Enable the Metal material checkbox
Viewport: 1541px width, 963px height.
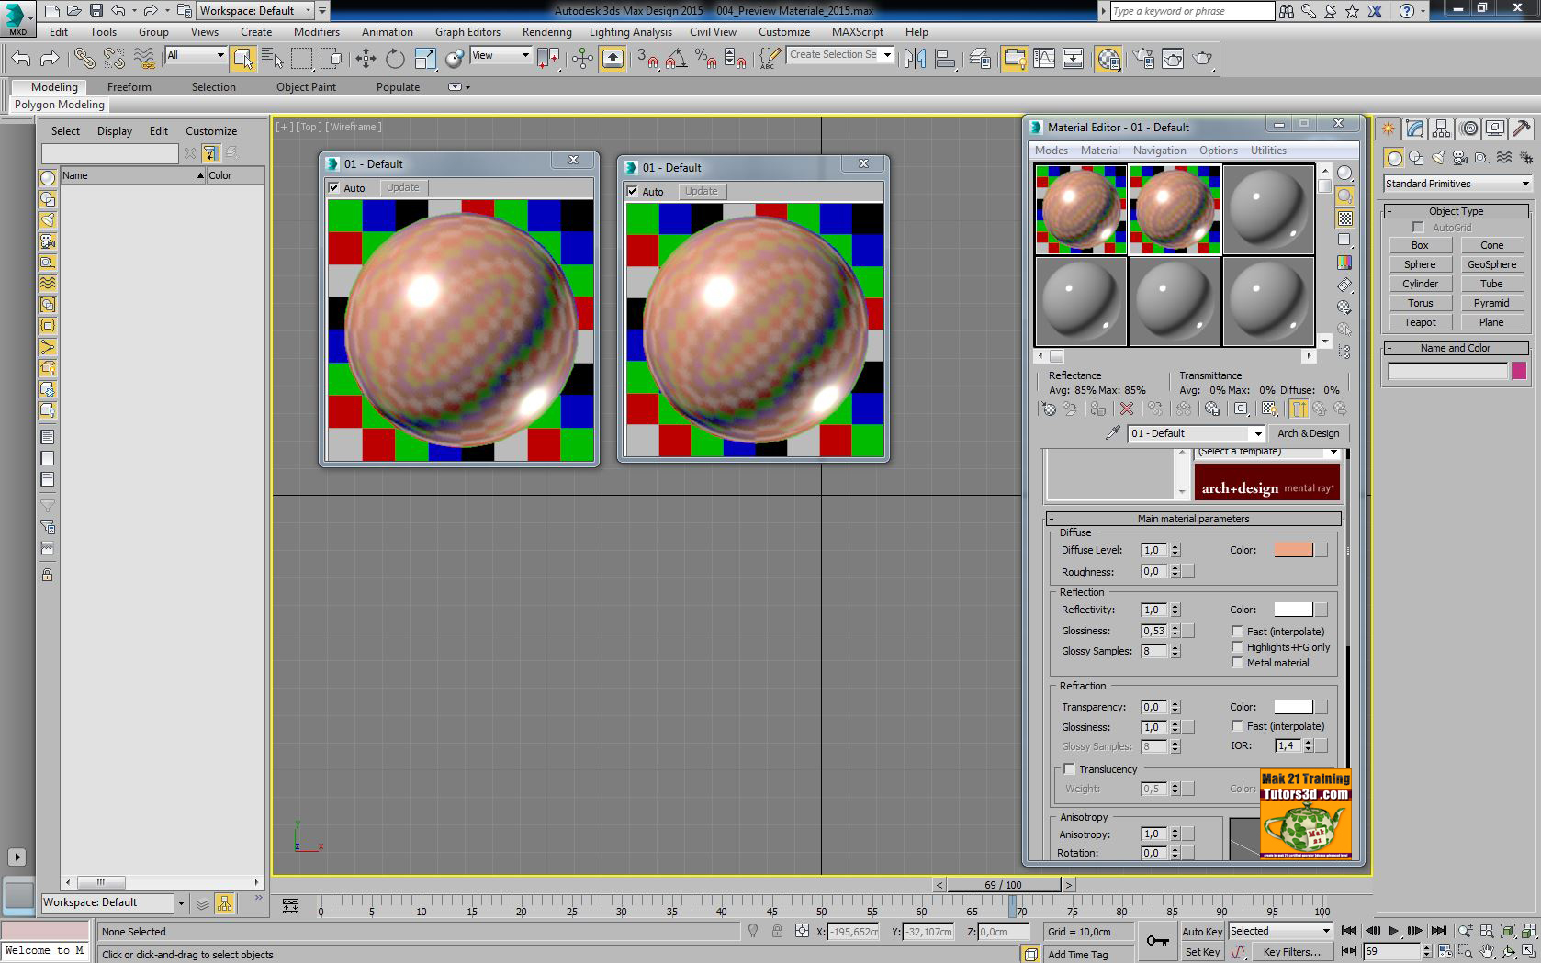click(1237, 662)
